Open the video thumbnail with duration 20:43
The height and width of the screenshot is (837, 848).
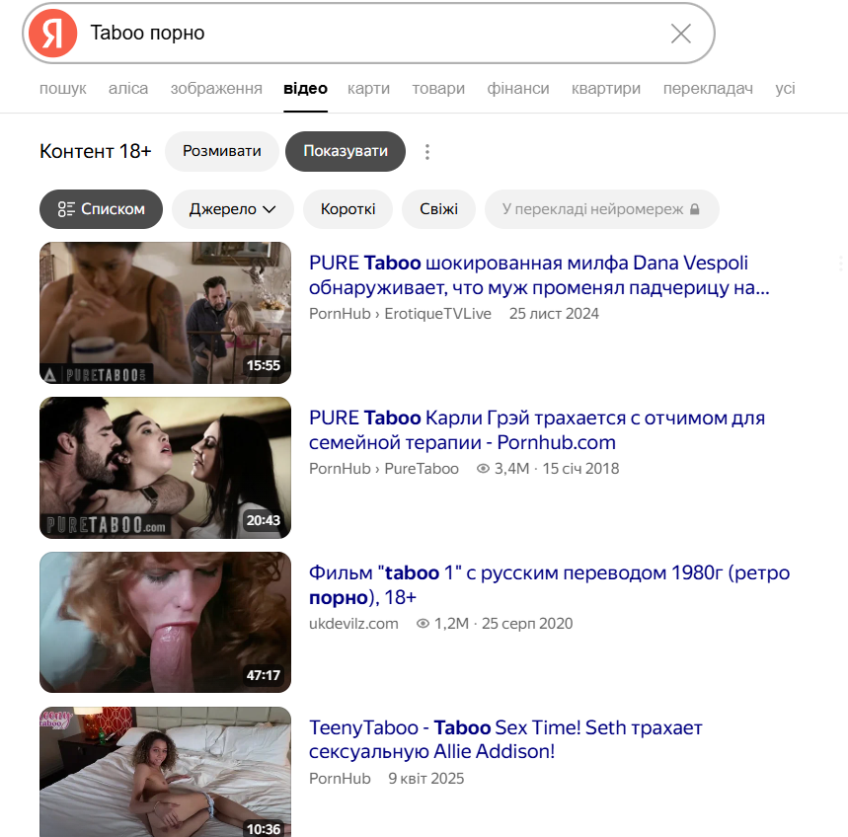point(166,468)
